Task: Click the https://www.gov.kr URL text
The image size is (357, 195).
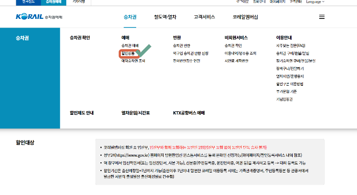Action: pos(132,155)
